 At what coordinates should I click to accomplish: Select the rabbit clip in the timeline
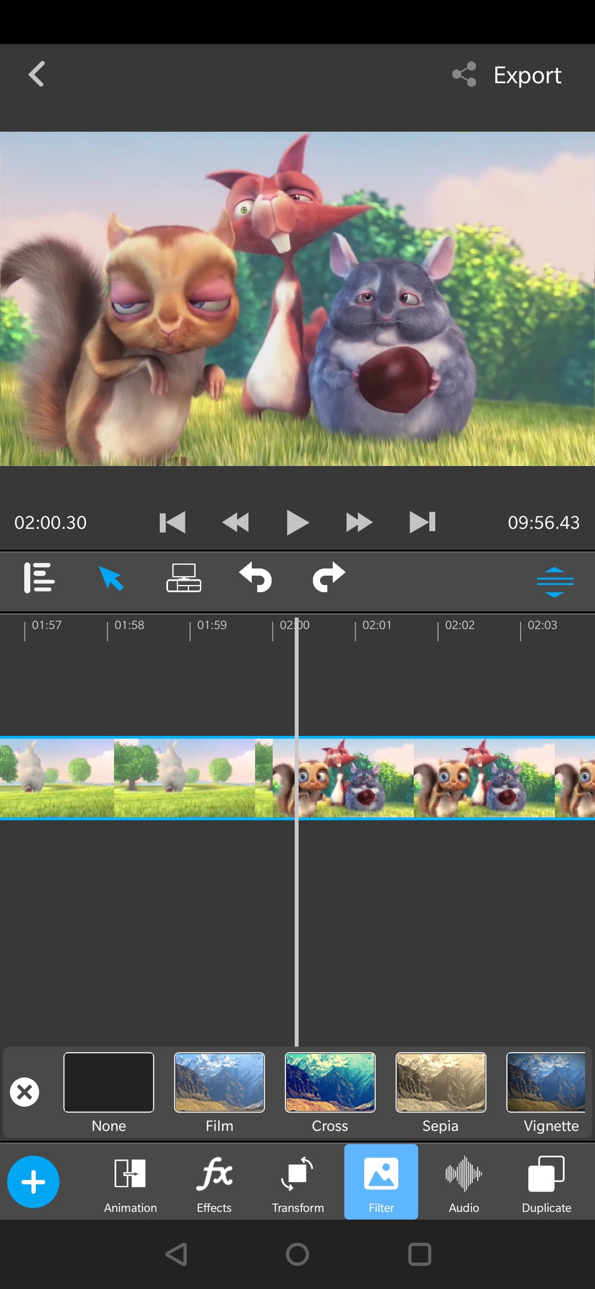click(x=136, y=778)
